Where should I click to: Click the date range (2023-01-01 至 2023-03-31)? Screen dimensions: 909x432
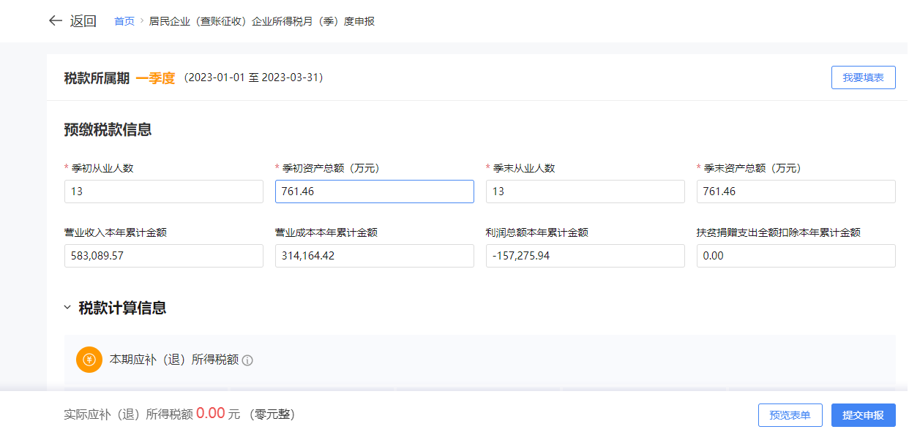[253, 77]
